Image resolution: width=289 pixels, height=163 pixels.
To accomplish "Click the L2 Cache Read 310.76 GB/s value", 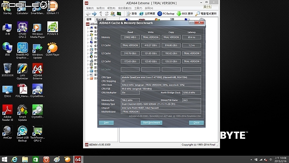I will click(x=130, y=53).
